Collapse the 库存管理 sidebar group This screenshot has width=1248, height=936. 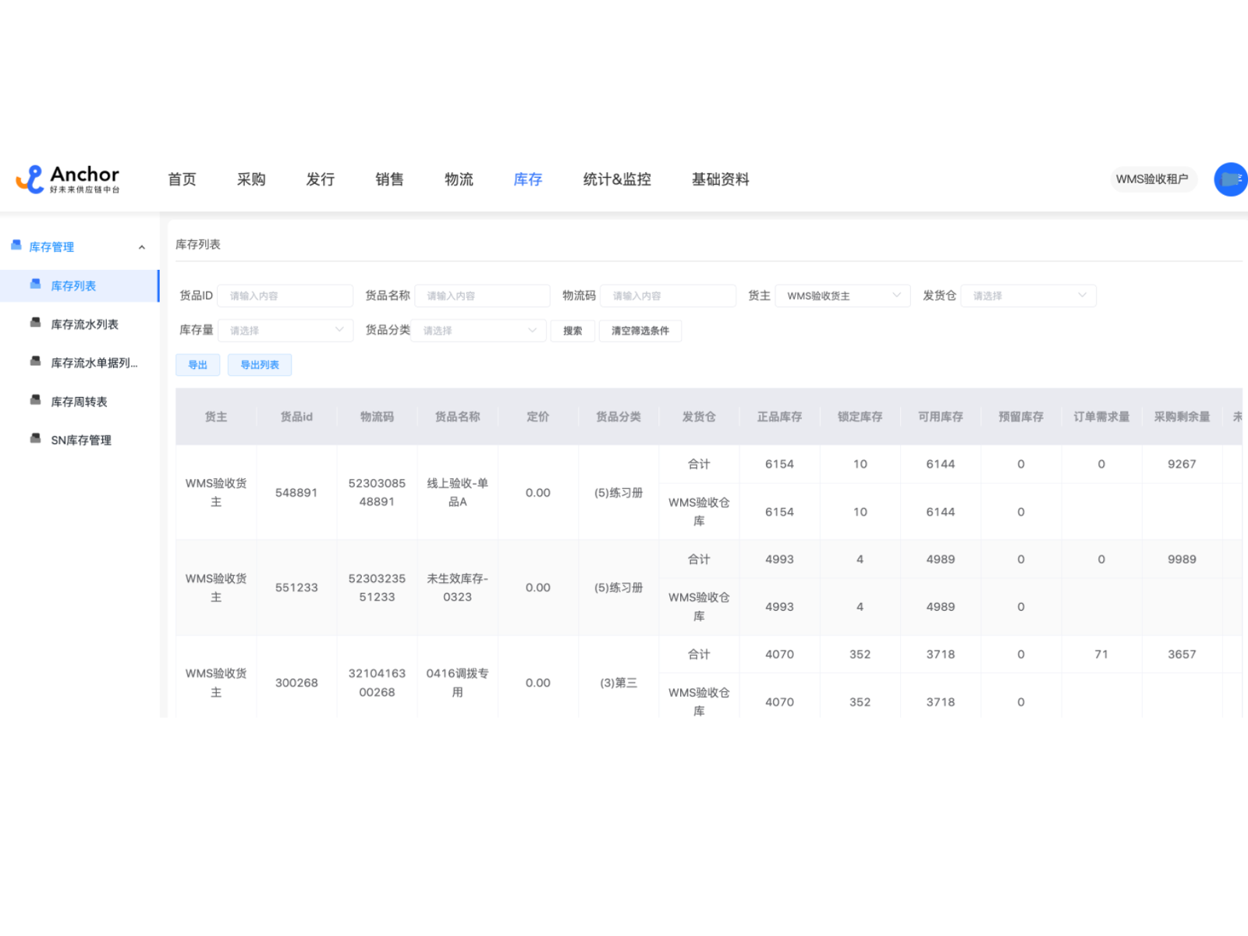point(142,247)
